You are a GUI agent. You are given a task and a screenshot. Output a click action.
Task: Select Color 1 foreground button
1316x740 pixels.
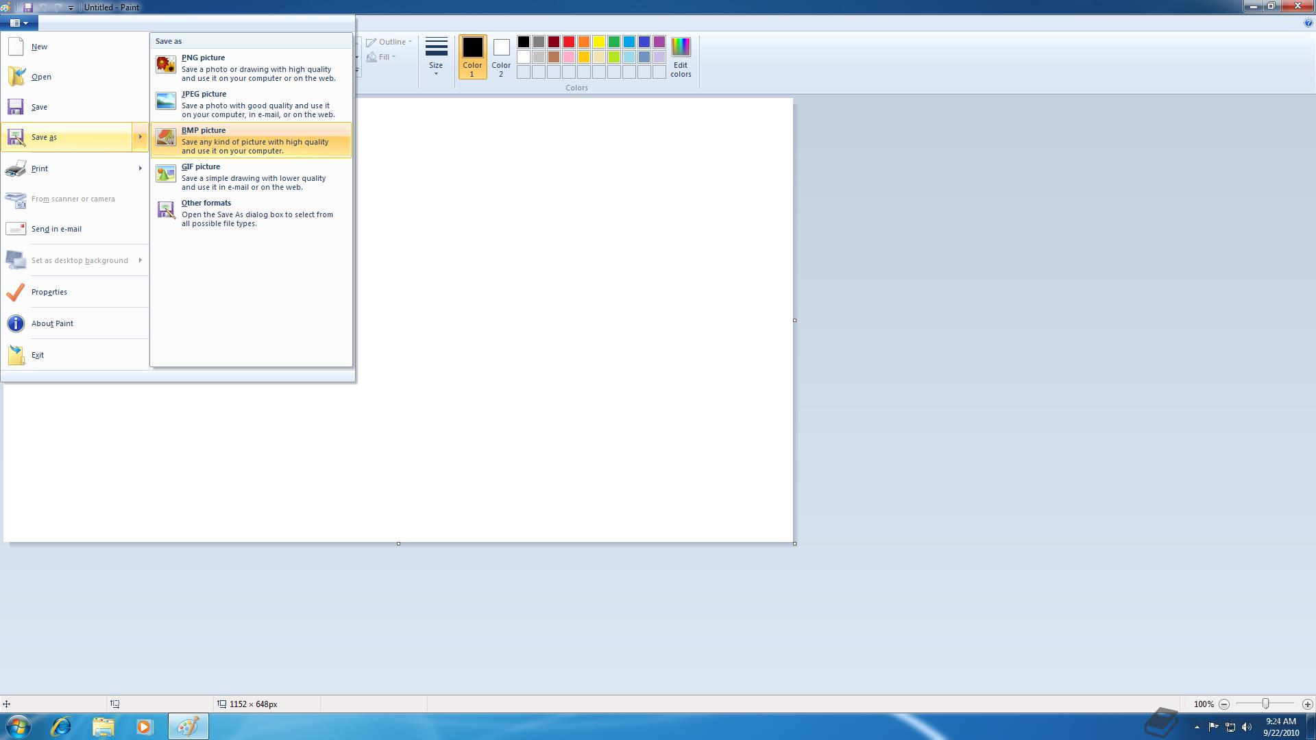pos(472,57)
